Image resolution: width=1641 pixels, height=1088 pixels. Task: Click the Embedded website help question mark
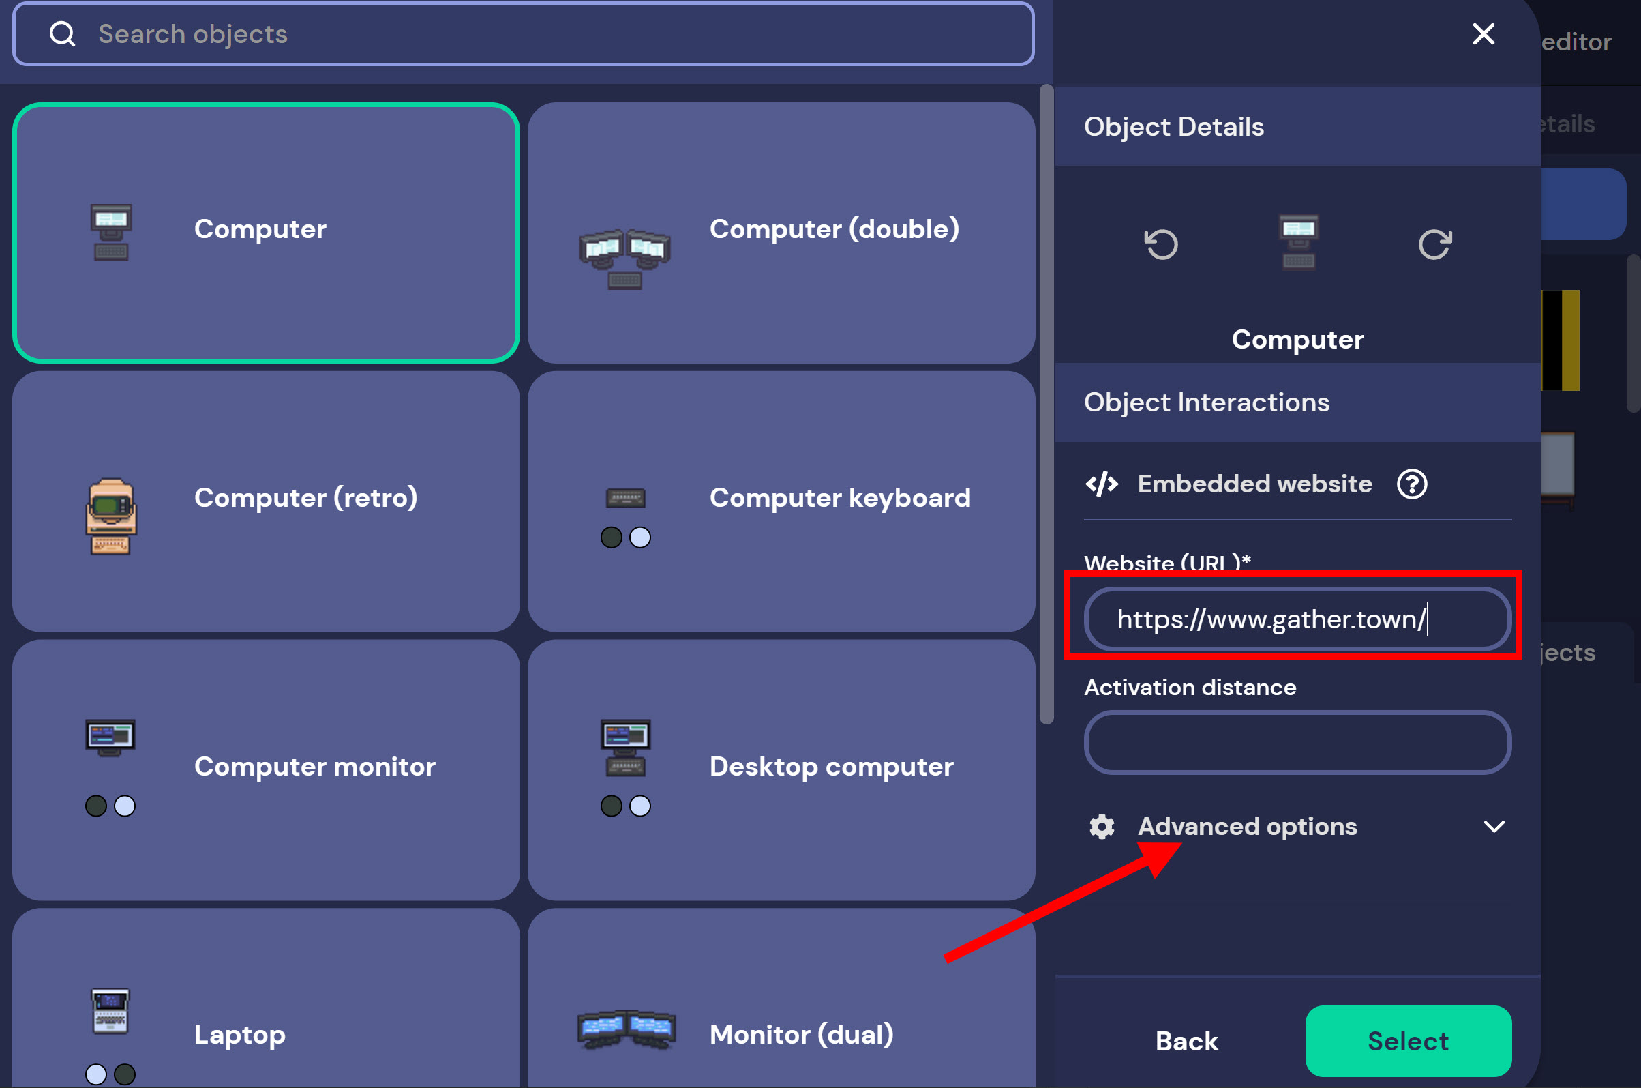[x=1411, y=484]
